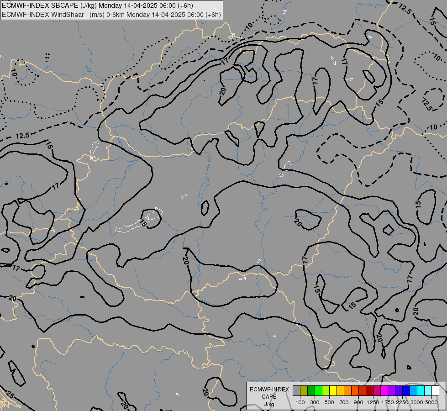Click the '25' contour label
This screenshot has width=447, height=411.
point(10,395)
